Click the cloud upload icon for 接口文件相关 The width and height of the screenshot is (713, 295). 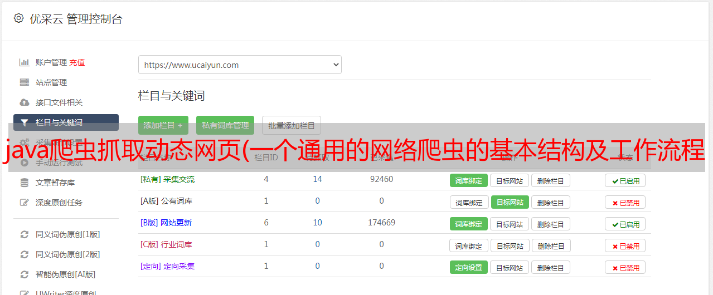pyautogui.click(x=25, y=102)
